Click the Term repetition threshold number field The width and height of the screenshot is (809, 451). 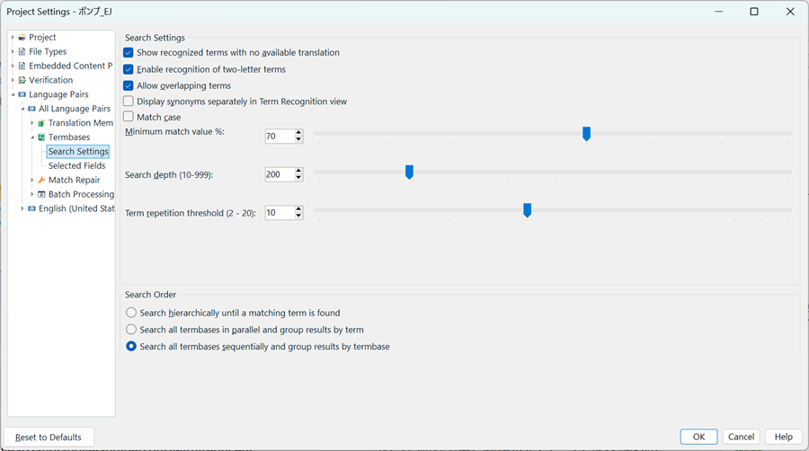point(280,212)
